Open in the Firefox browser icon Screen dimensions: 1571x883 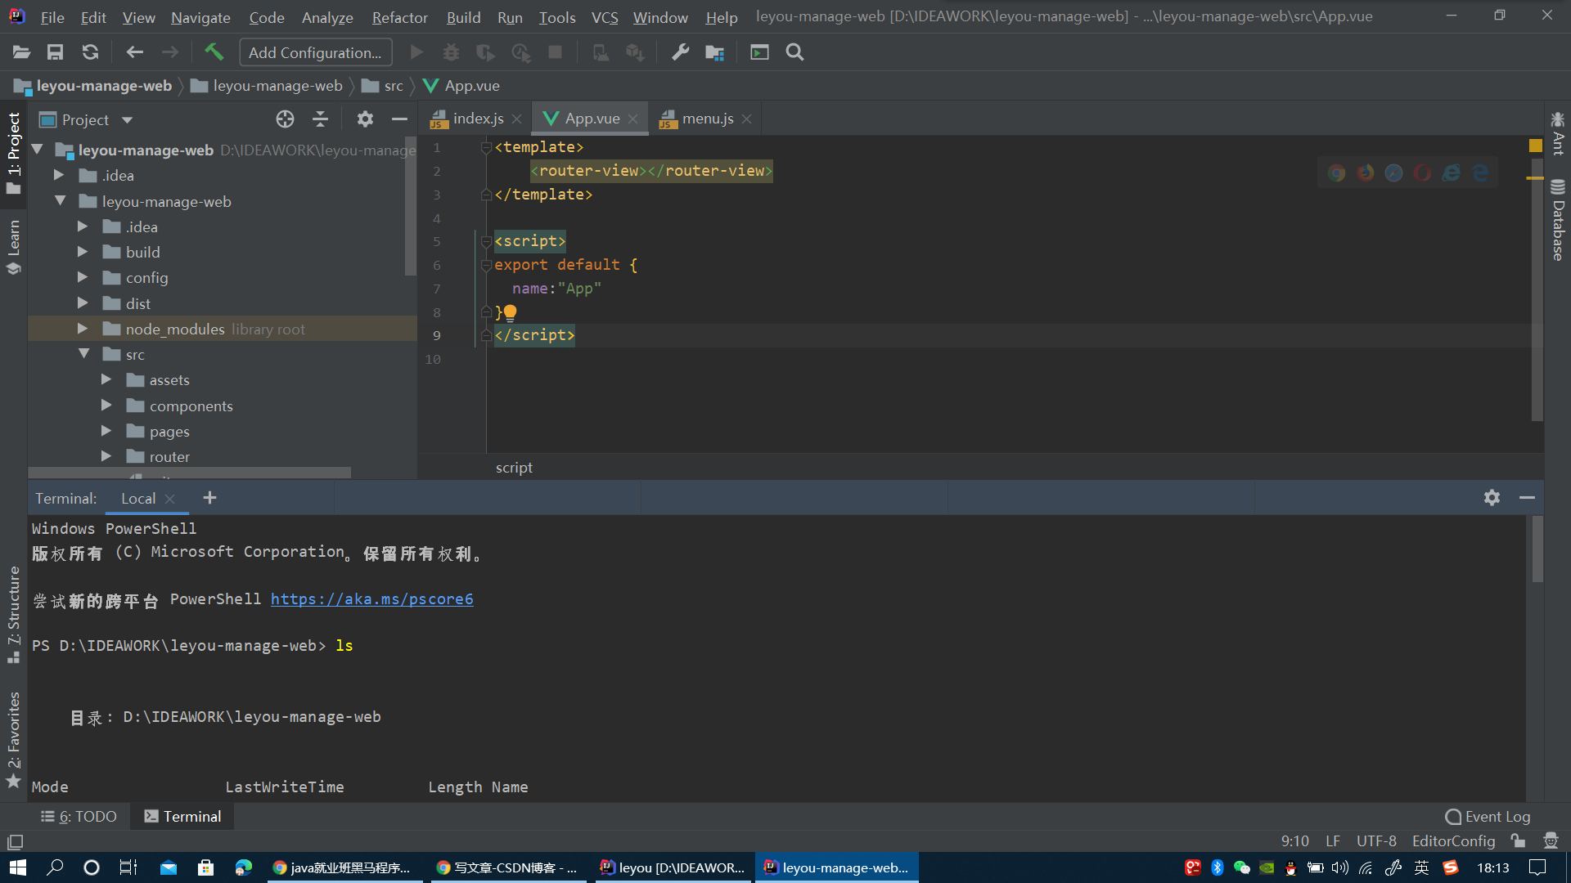click(1366, 173)
